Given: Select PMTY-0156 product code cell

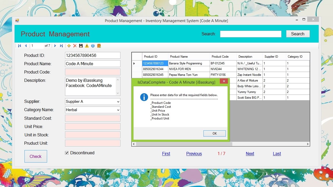Looking at the screenshot, I should pos(223,75).
